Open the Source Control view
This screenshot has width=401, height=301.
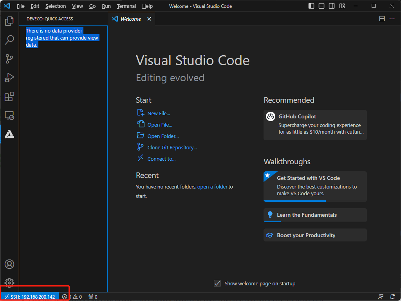click(9, 59)
